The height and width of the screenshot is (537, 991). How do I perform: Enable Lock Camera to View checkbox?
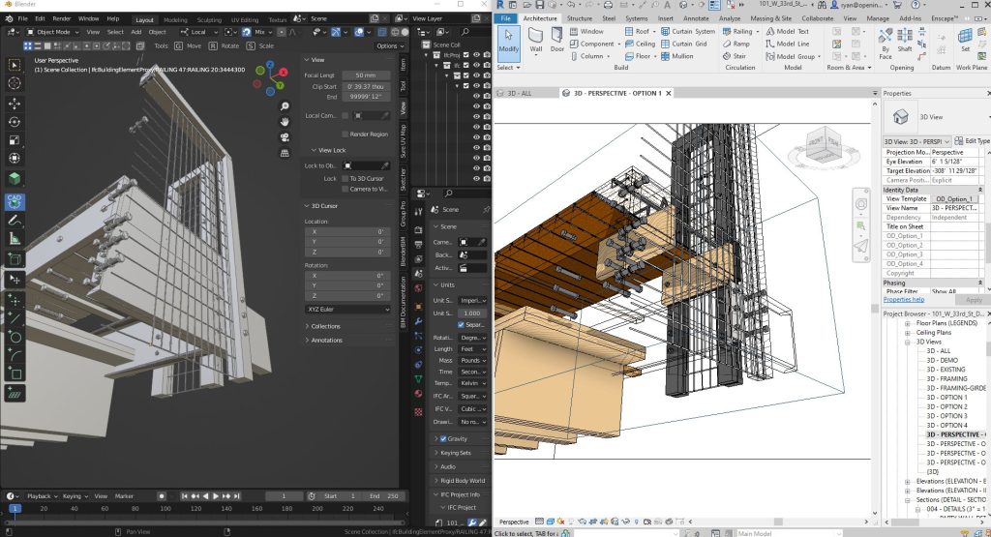tap(345, 189)
